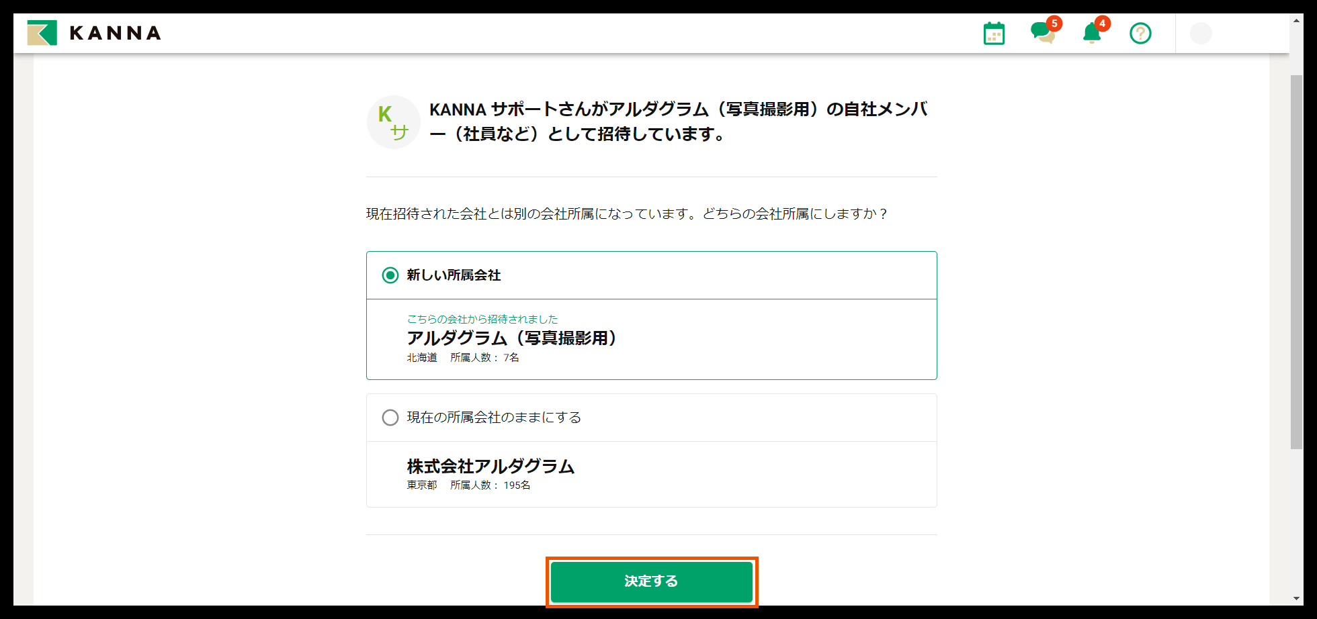This screenshot has height=619, width=1317.
Task: Select the 新しい所属会社 radio option
Action: click(389, 275)
